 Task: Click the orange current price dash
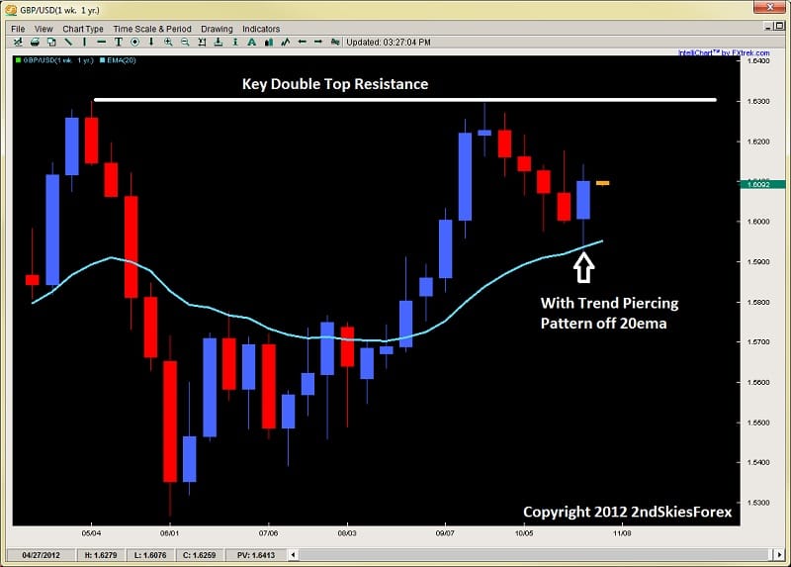[602, 183]
